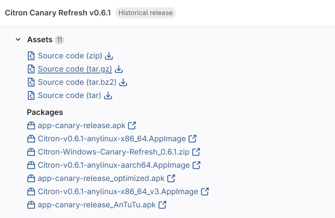Click download icon next to Source code (zip)
335x218 pixels.
pyautogui.click(x=109, y=56)
